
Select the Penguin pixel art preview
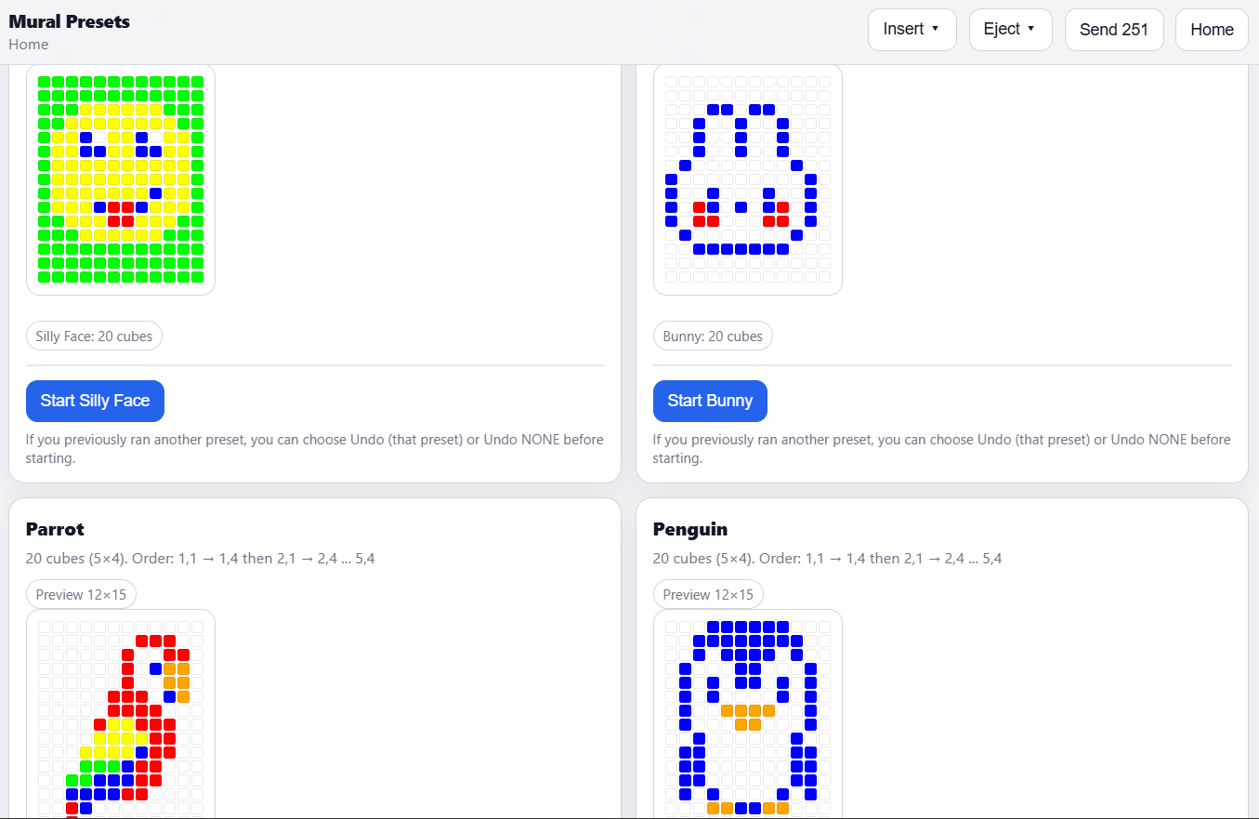click(748, 714)
